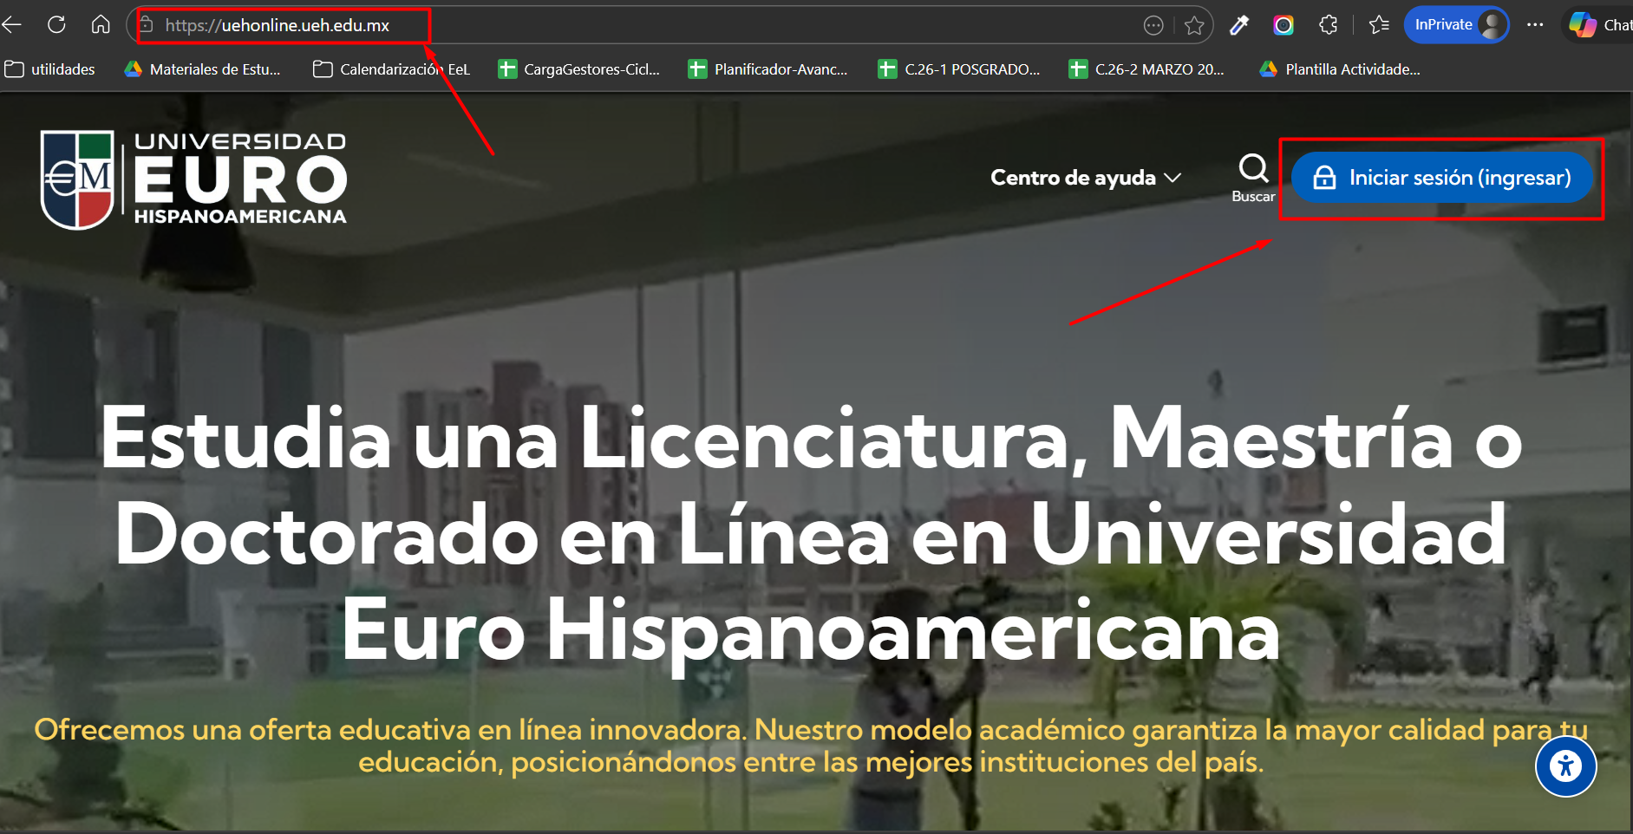Open the Materiales de Estu bookmark

pyautogui.click(x=203, y=69)
